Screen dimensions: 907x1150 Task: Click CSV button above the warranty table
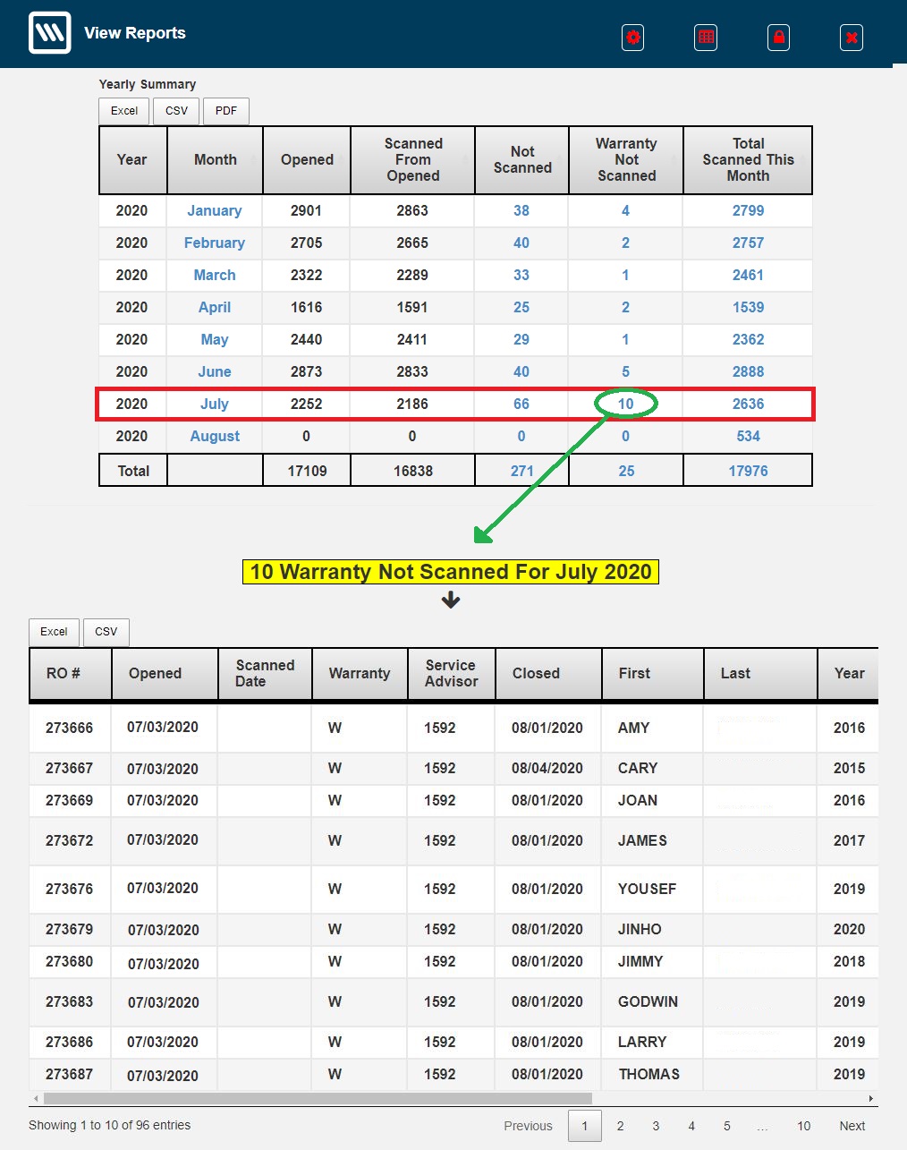(106, 632)
